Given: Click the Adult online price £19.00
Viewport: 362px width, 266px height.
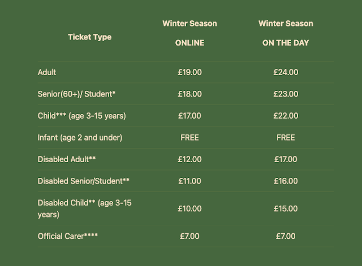Looking at the screenshot, I should [189, 72].
